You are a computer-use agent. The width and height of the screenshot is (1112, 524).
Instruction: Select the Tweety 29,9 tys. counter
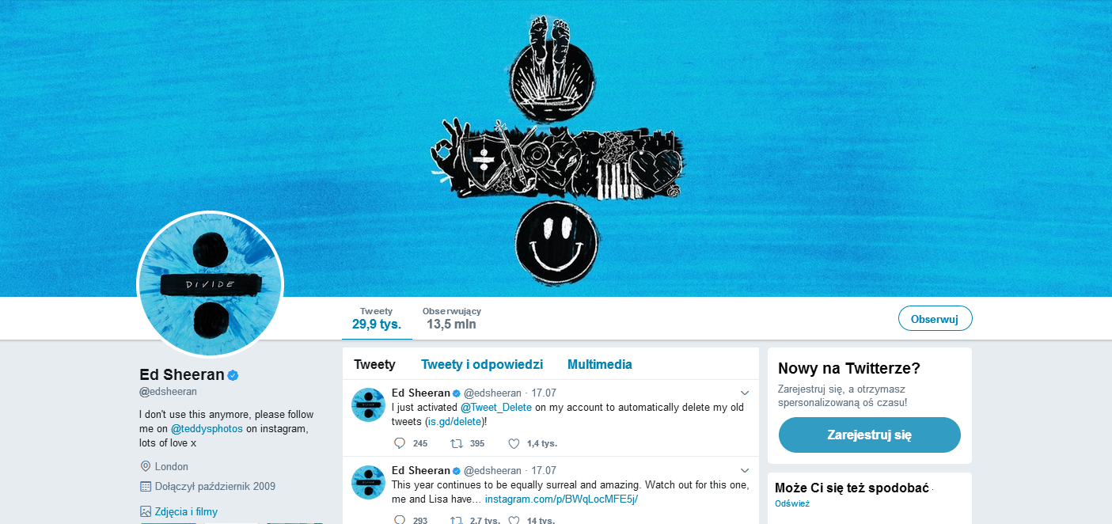[x=377, y=318]
